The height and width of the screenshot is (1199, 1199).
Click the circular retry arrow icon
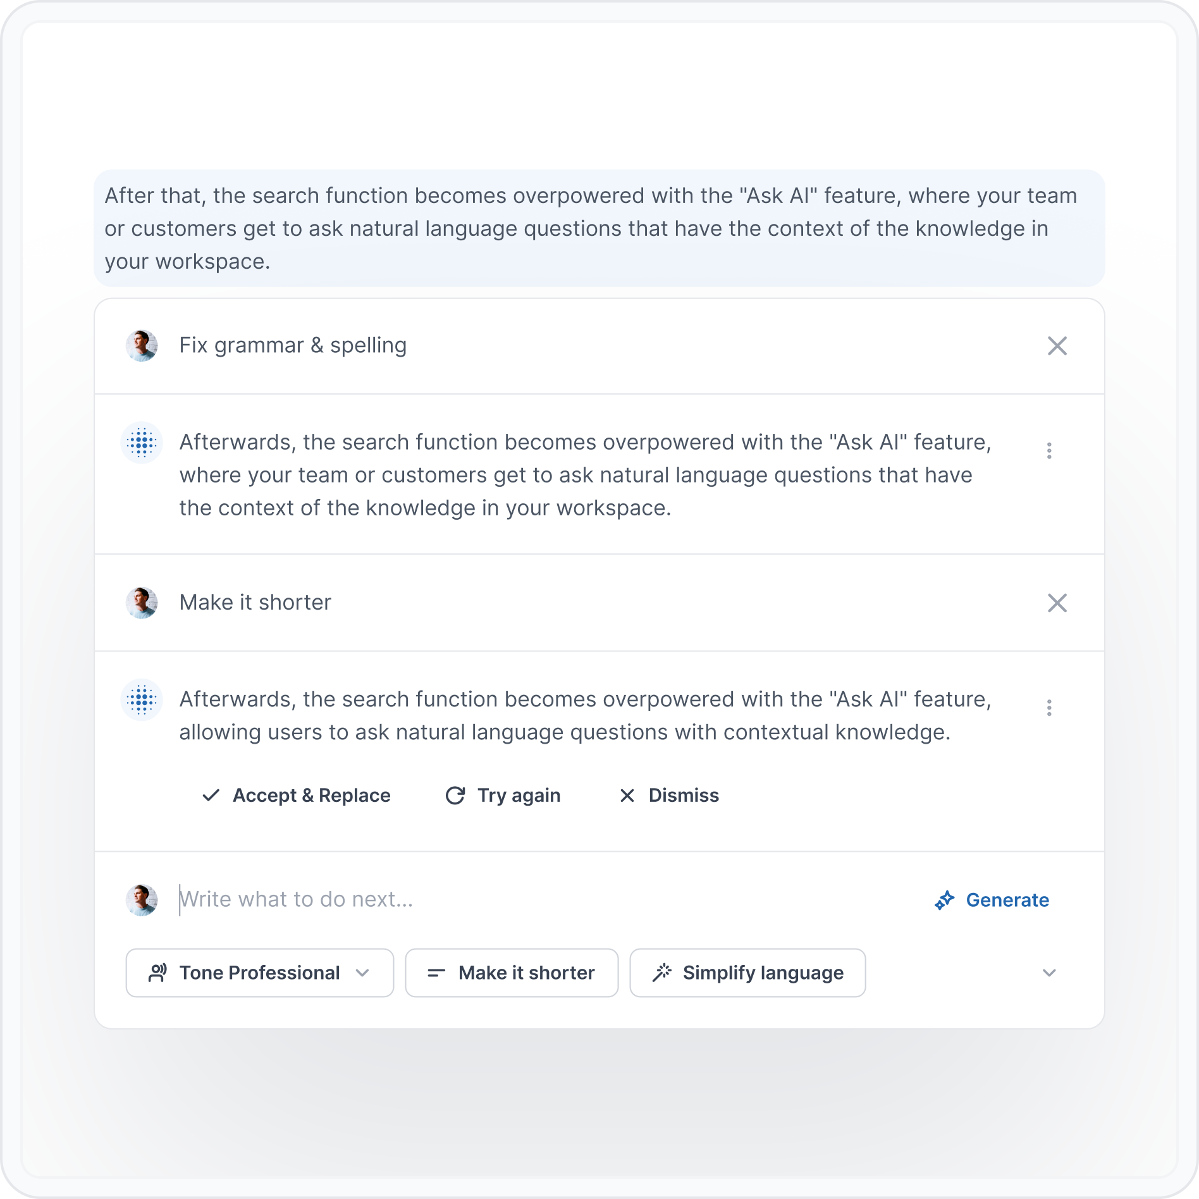click(x=455, y=795)
